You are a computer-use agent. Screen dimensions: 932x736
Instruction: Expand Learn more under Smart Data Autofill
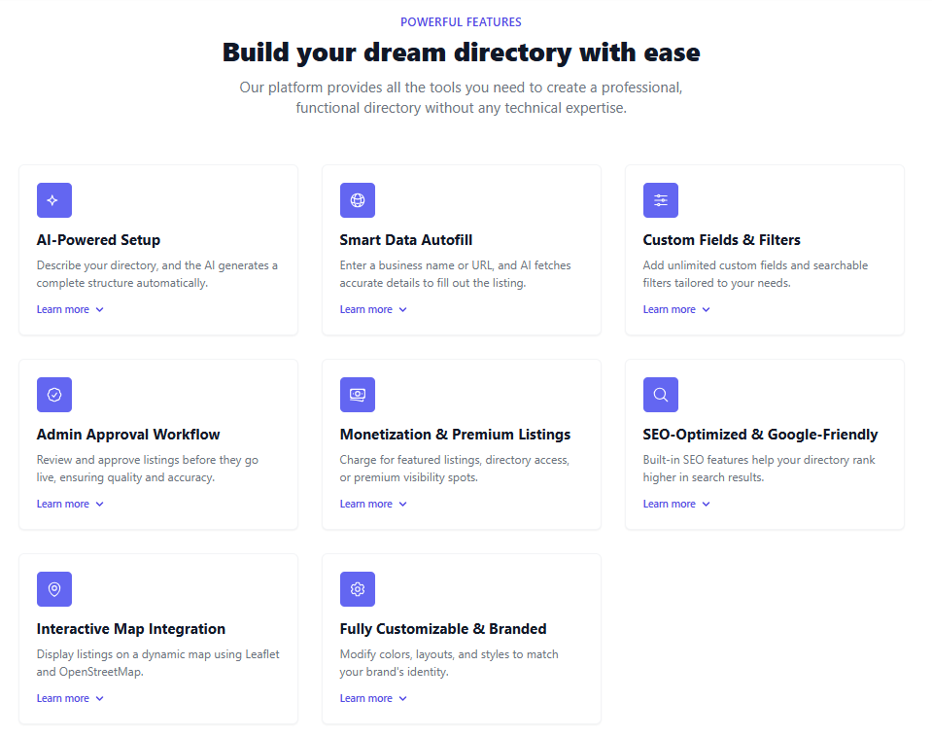(373, 309)
